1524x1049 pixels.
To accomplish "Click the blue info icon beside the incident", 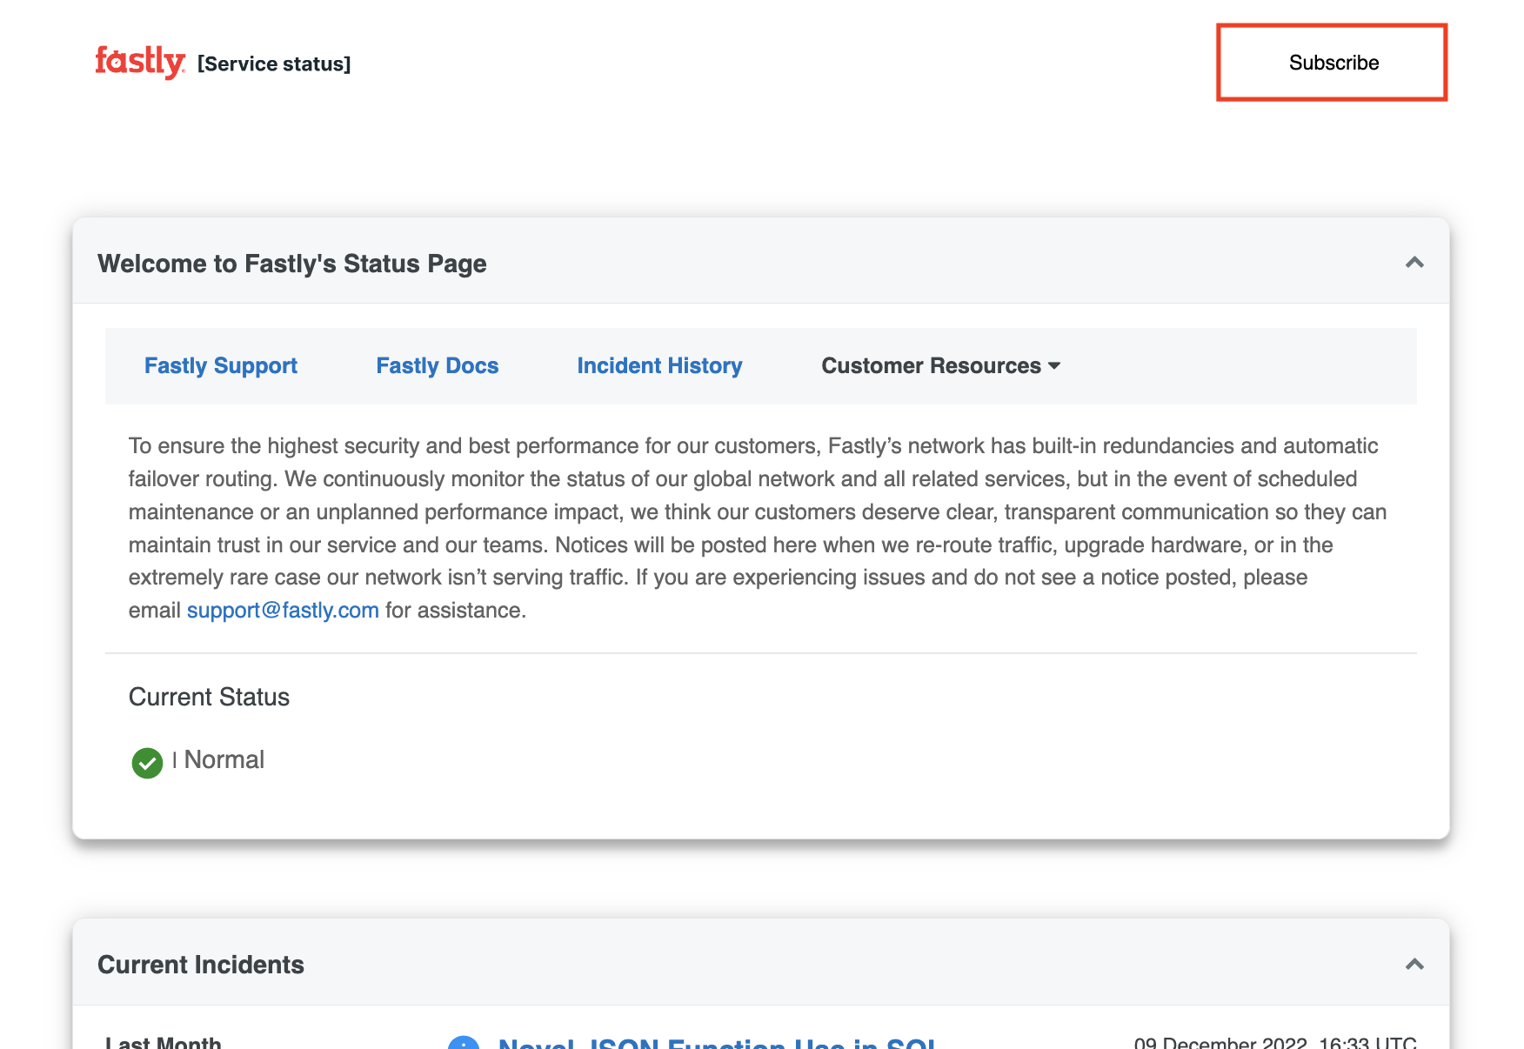I will (464, 1043).
